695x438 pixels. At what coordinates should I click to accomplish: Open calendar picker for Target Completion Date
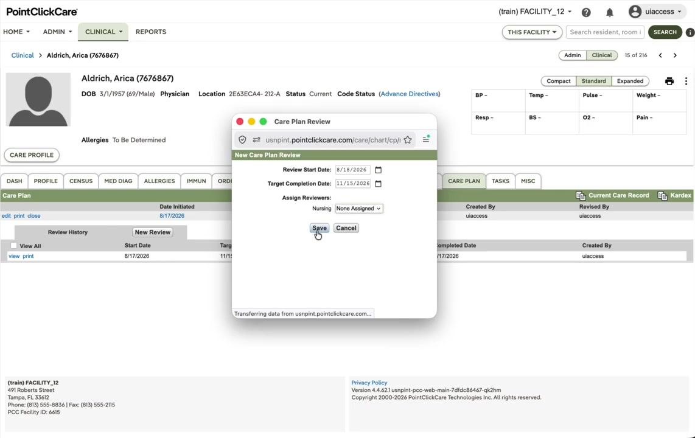point(378,183)
